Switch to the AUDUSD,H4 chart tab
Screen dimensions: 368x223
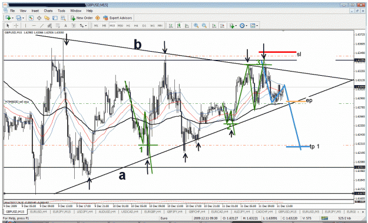pyautogui.click(x=107, y=211)
